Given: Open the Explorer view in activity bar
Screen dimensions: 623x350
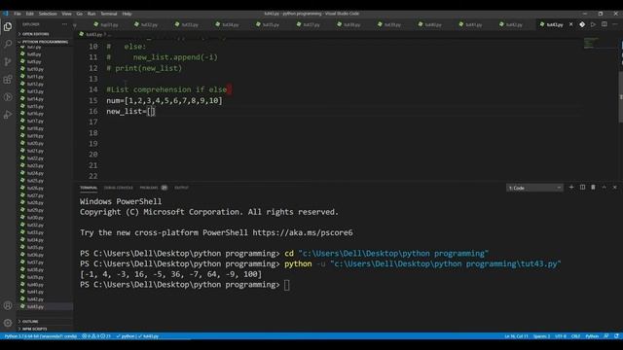Looking at the screenshot, I should click(8, 26).
